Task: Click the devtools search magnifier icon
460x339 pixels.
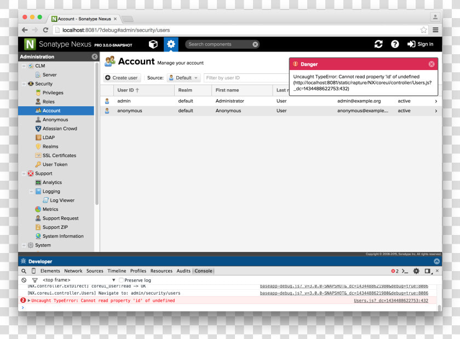Action: click(x=24, y=271)
